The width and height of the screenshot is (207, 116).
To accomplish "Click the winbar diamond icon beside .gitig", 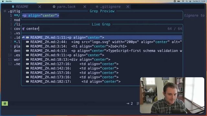I will (x=5, y=11).
